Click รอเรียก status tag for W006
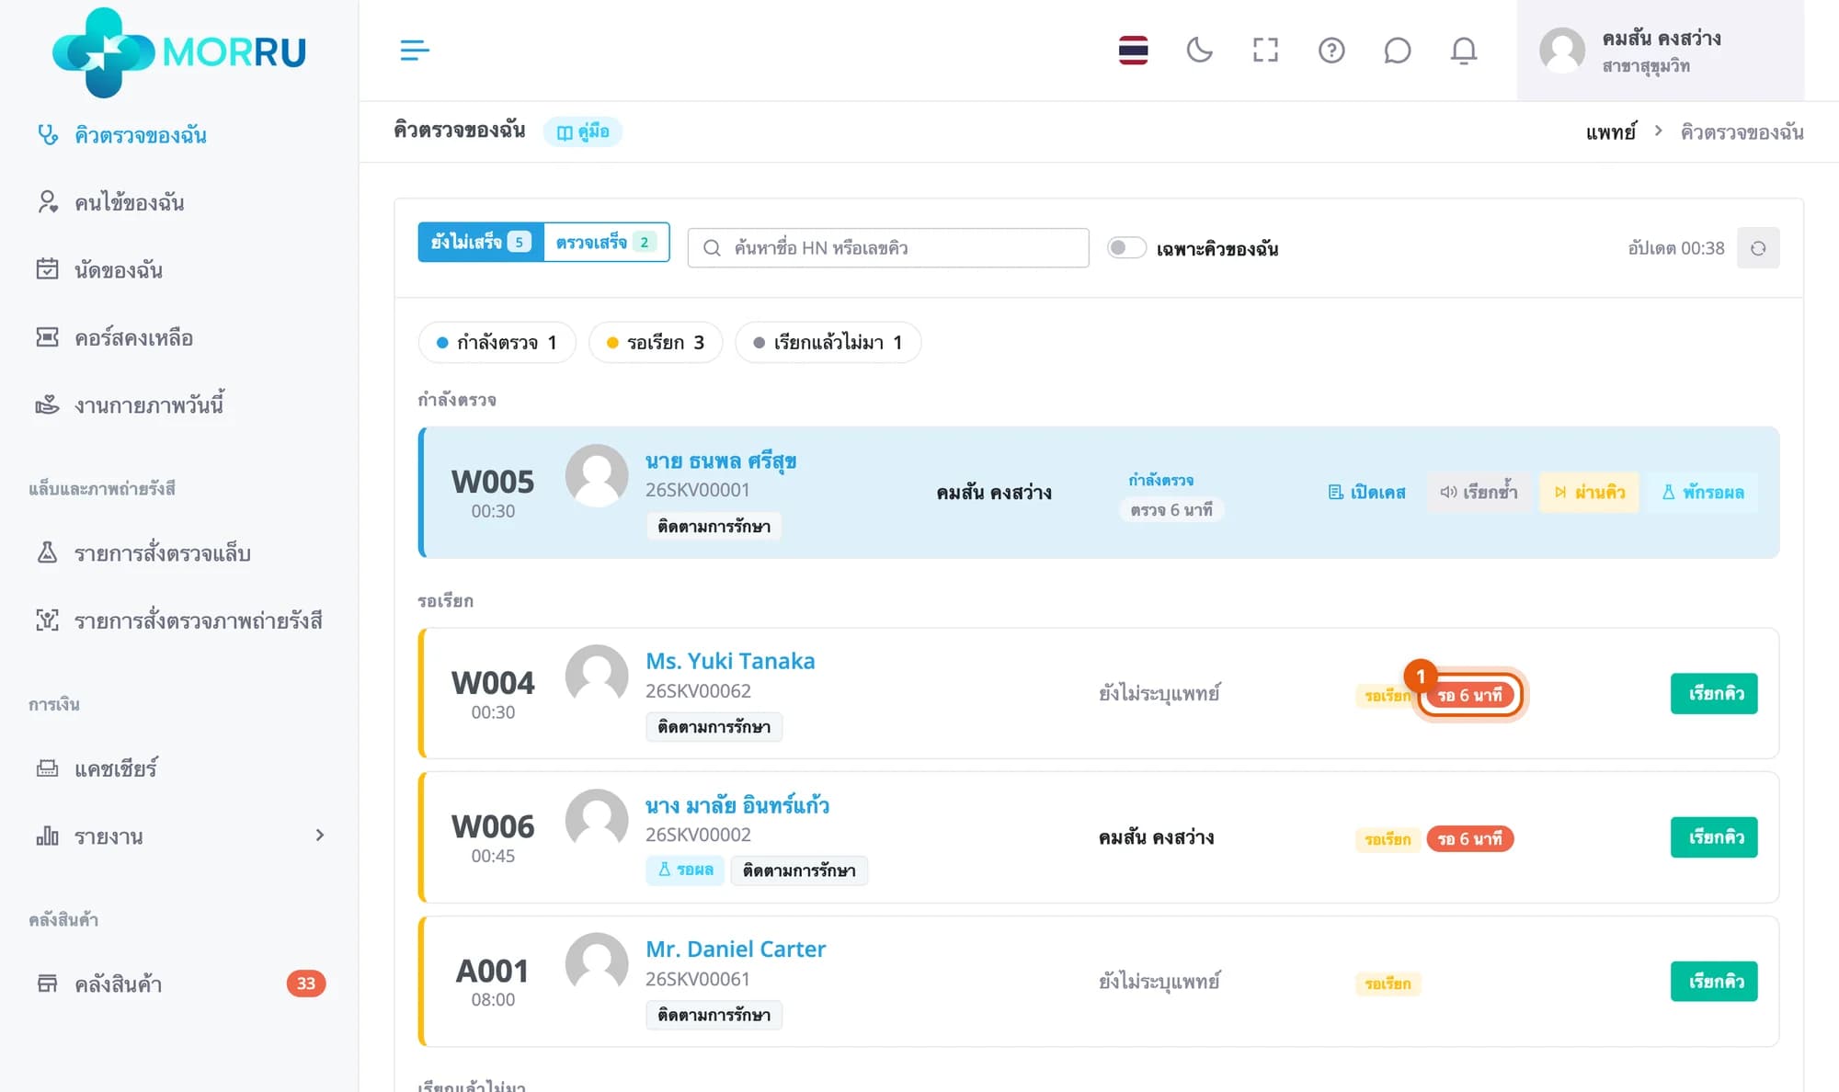Viewport: 1839px width, 1092px height. tap(1388, 839)
